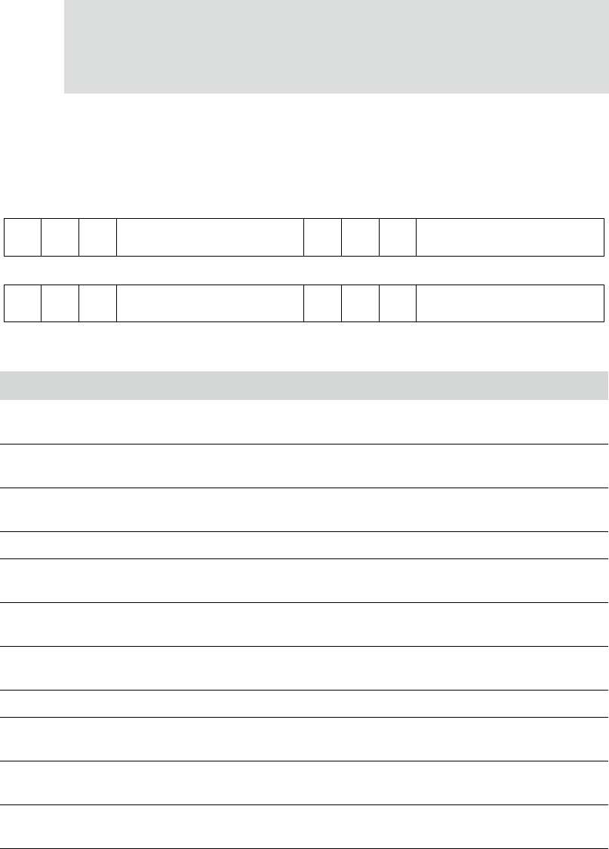The image size is (609, 849).
Task: Click the seventh cell of the upper row
Action: tap(398, 237)
